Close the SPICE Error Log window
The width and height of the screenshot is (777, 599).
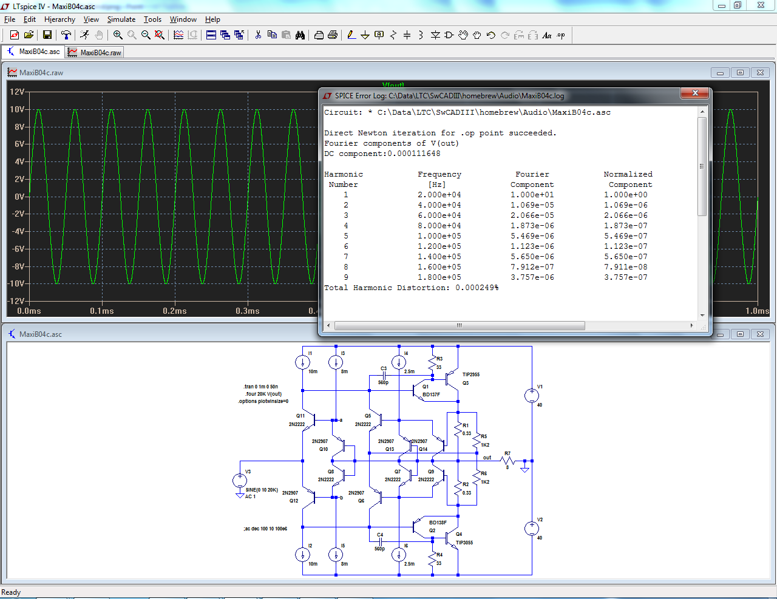coord(695,93)
